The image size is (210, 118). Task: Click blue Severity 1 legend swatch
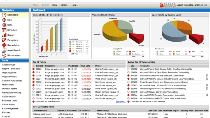(x=70, y=42)
